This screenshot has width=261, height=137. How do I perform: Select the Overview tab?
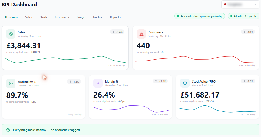(11, 17)
